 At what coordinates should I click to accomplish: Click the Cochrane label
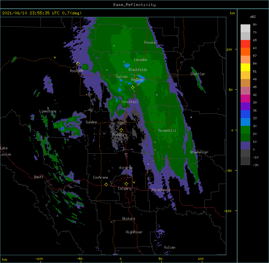tap(100, 177)
